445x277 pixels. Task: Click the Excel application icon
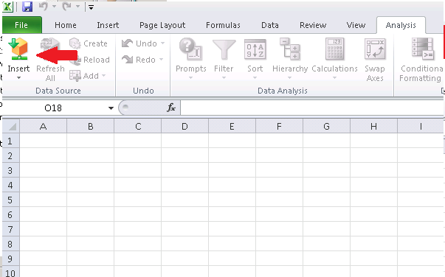7,7
